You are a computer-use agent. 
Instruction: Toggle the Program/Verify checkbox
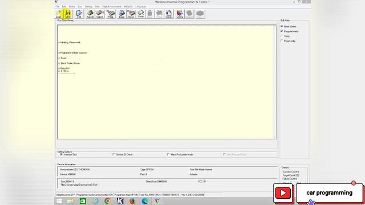pyautogui.click(x=282, y=31)
